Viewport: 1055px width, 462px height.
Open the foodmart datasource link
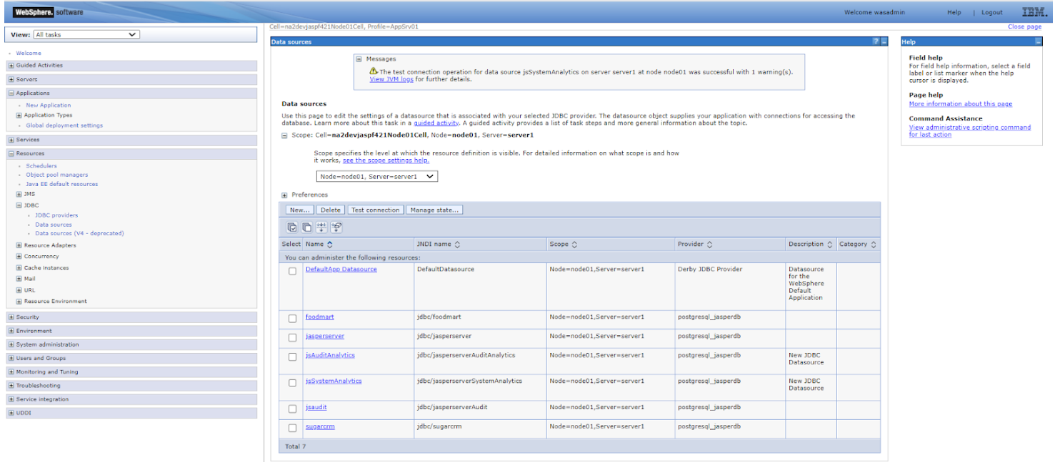[x=320, y=317]
